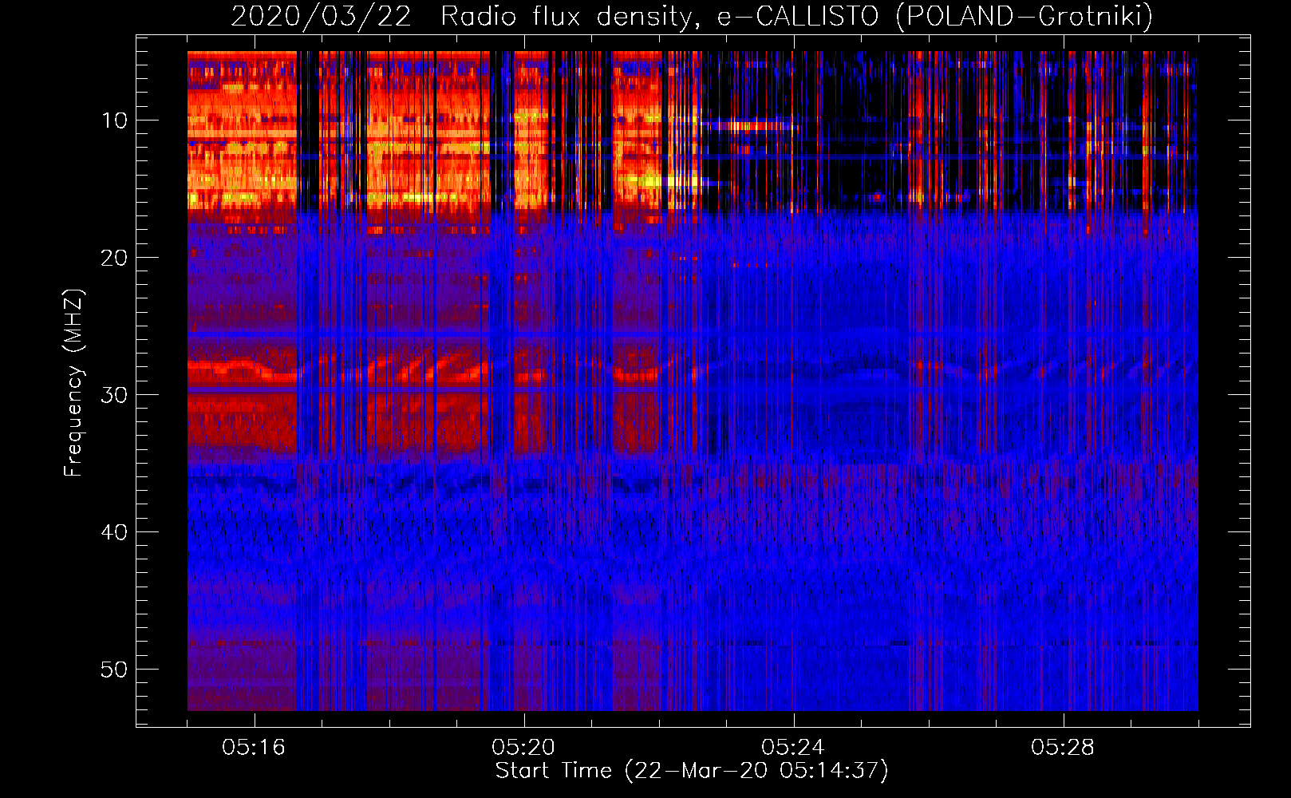This screenshot has height=798, width=1291.
Task: Click the 'Start Time (22-Mar-20 05:14:37)' label
Action: (x=692, y=771)
